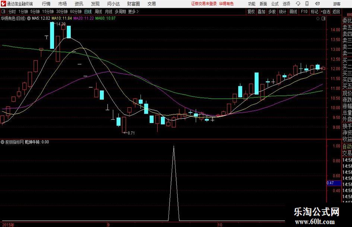The width and height of the screenshot is (352, 227).
Task: Open the 发现 menu
Action: 95,4
